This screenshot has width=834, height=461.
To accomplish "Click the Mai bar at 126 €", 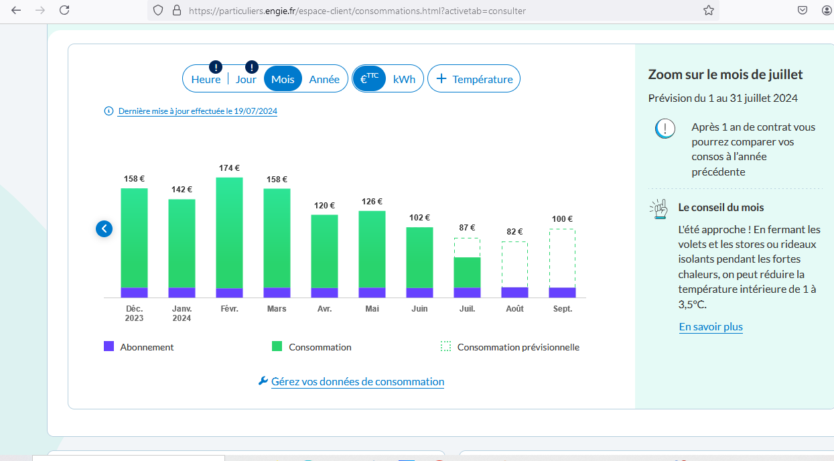I will click(x=372, y=254).
